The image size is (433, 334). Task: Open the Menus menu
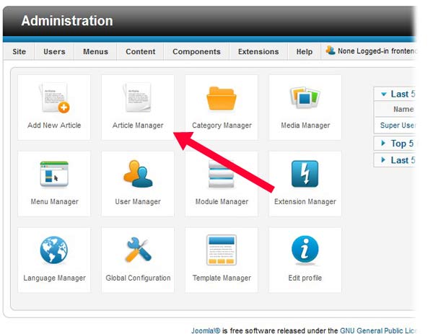coord(95,52)
